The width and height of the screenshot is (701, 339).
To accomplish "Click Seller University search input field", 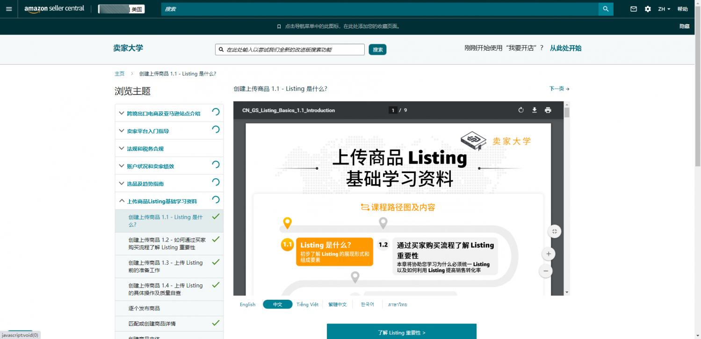I will (290, 50).
